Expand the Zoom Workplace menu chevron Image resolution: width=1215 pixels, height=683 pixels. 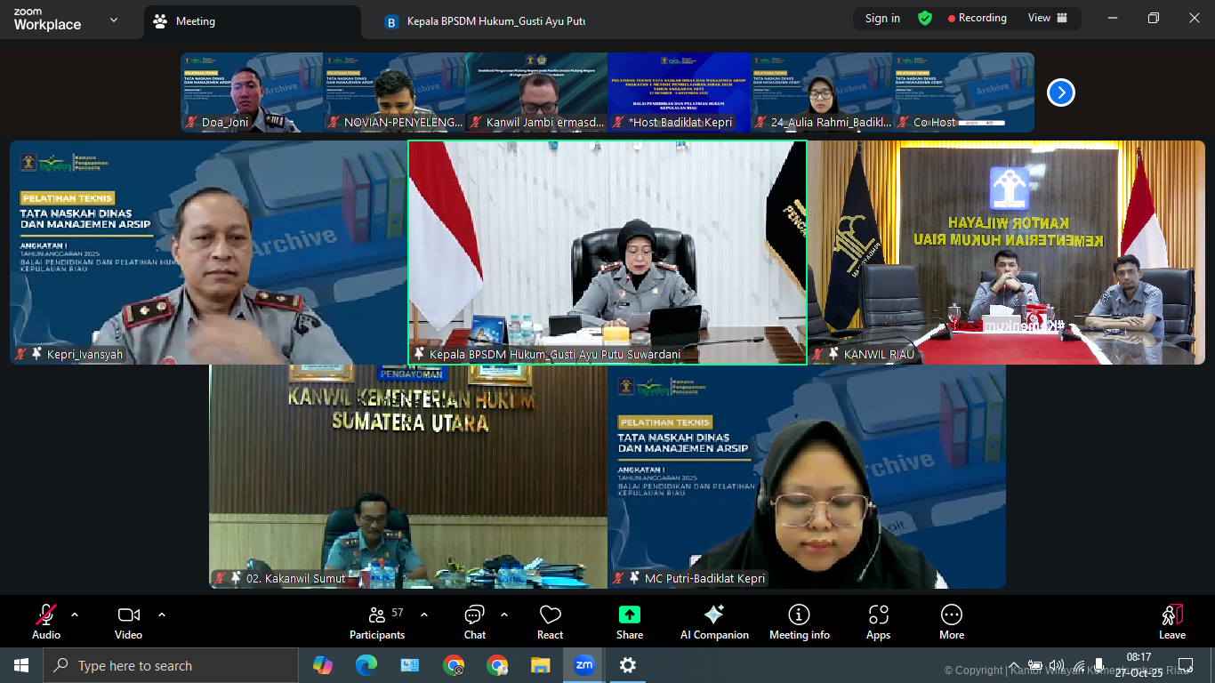coord(113,20)
